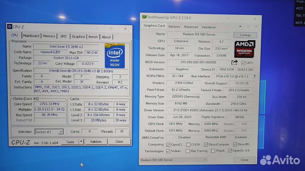This screenshot has width=305, height=171.
Task: Click the CPU Name field Intel Xeon E5 2640 v3
Action: pyautogui.click(x=66, y=46)
